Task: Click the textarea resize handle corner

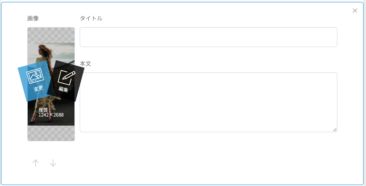Action: (335, 130)
